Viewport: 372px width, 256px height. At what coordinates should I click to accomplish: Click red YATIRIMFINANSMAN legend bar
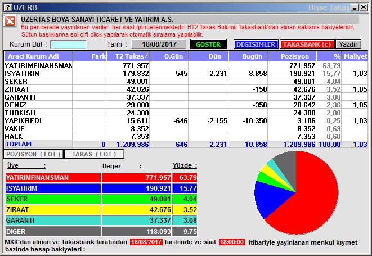(53, 177)
